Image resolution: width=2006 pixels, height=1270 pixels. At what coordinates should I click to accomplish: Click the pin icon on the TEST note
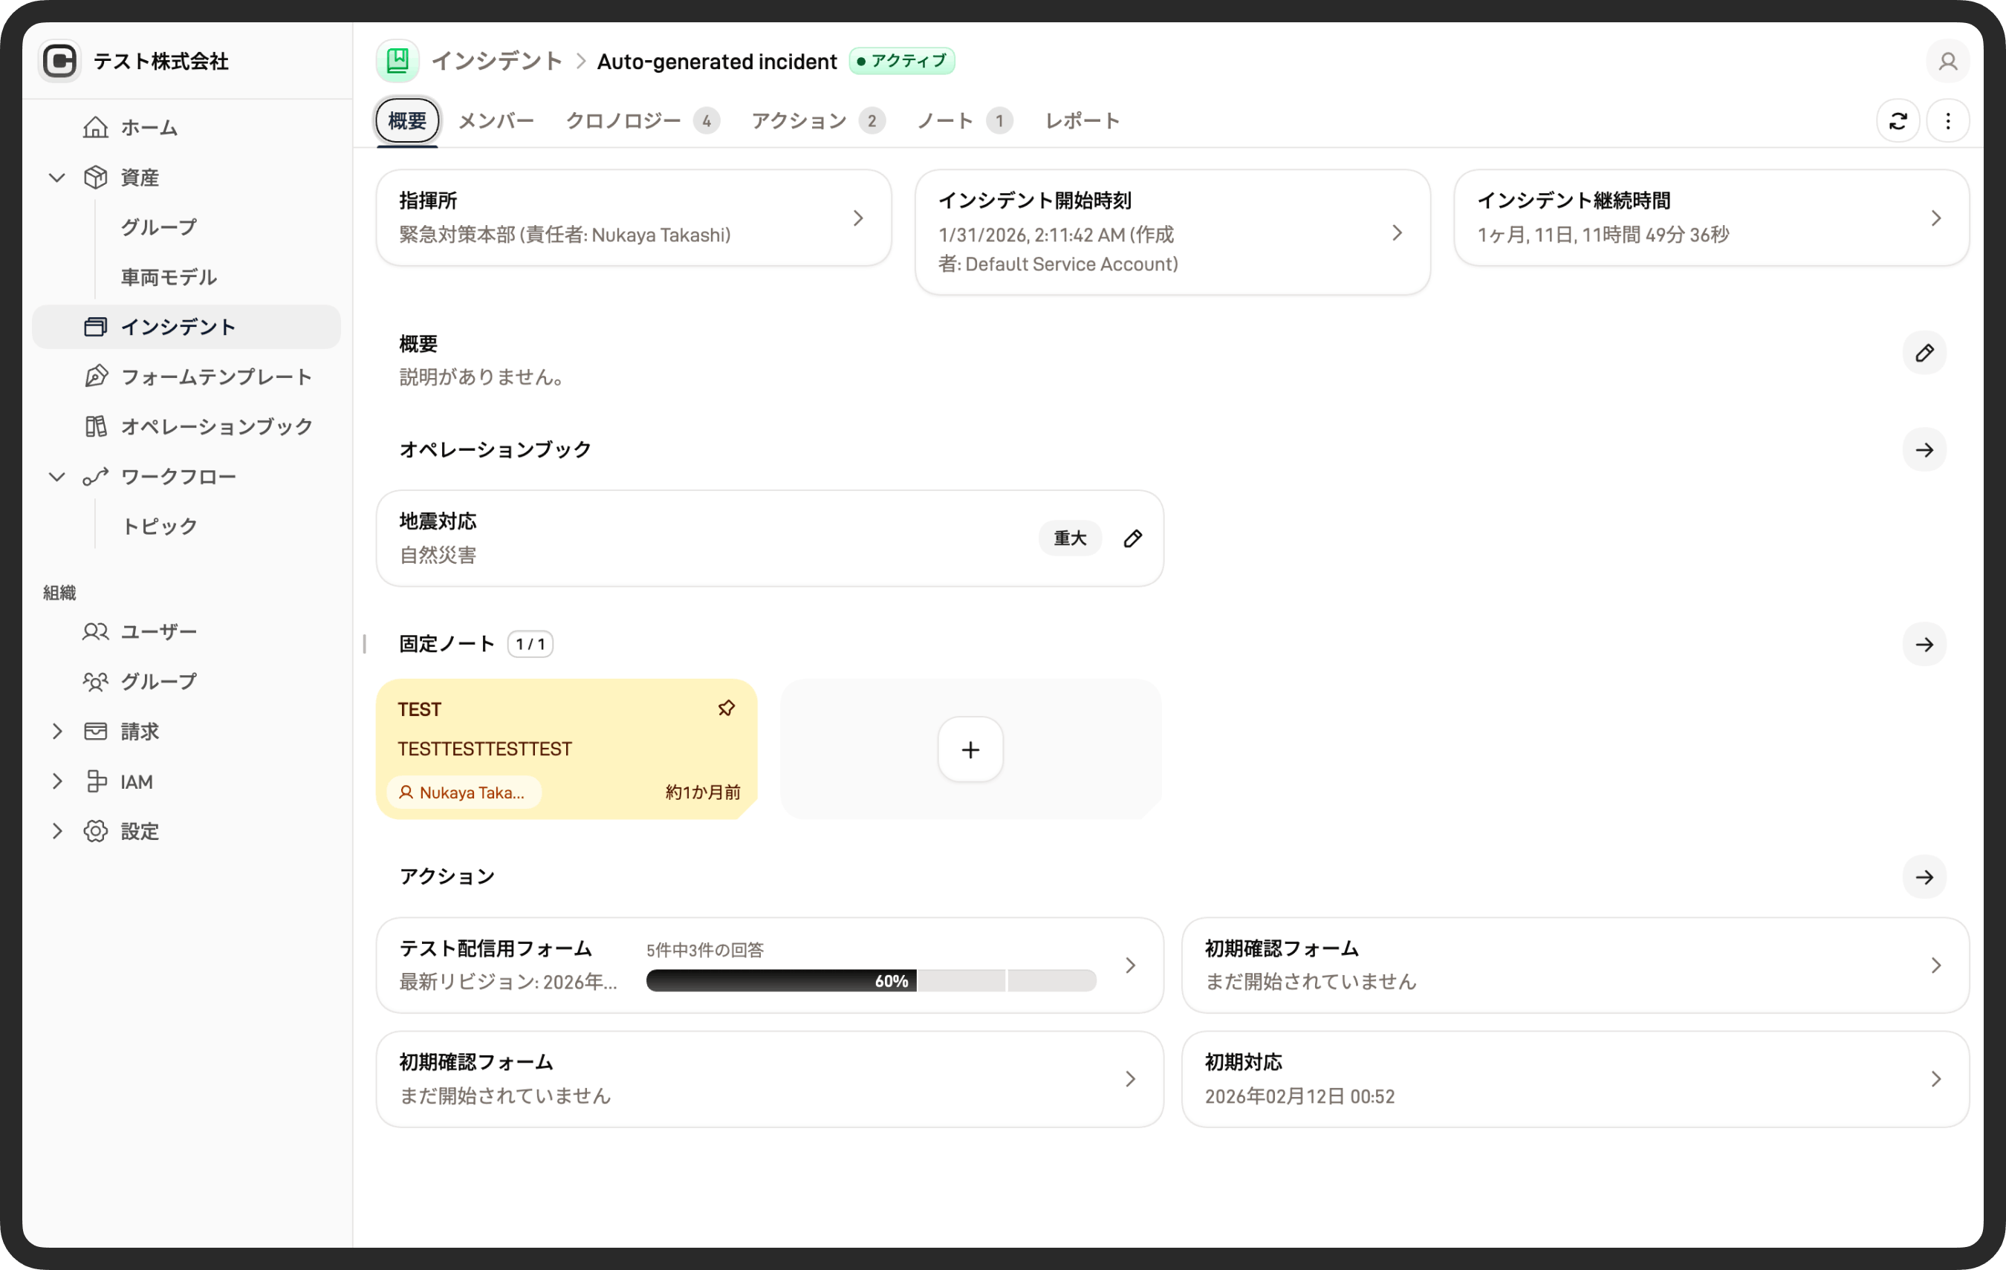tap(726, 708)
